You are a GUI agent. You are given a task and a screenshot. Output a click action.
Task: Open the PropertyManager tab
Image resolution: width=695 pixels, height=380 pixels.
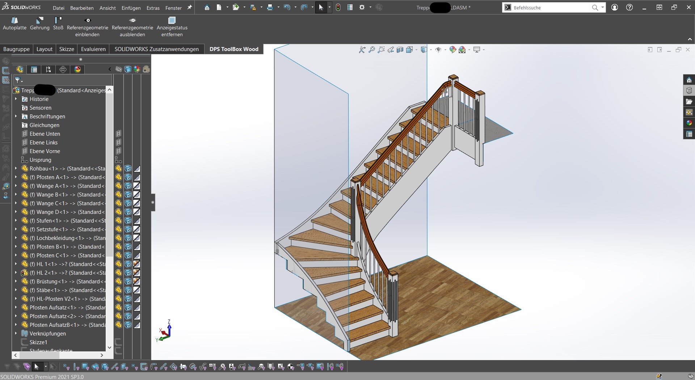pos(34,69)
